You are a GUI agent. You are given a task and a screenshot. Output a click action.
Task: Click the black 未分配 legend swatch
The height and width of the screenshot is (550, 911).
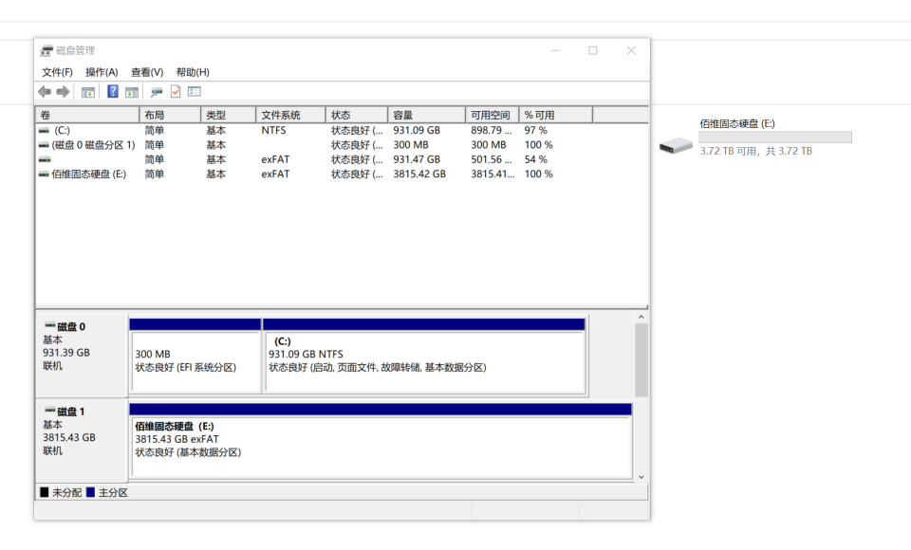tap(45, 492)
